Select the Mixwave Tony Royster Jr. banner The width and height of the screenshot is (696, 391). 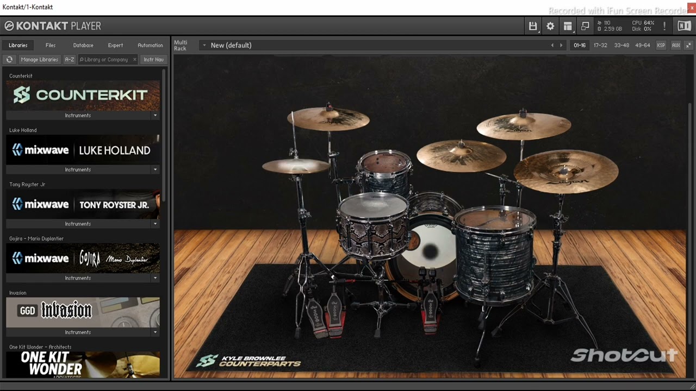[83, 204]
